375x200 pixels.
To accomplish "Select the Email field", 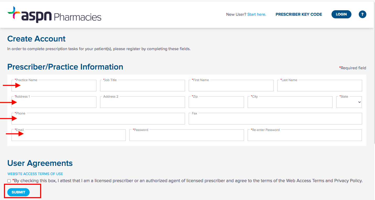I will click(68, 135).
